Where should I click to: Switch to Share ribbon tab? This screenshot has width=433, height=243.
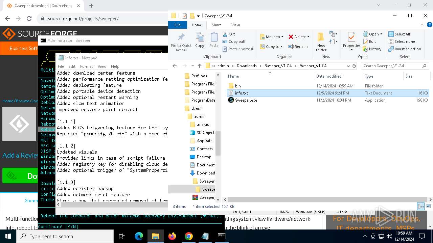(x=216, y=25)
